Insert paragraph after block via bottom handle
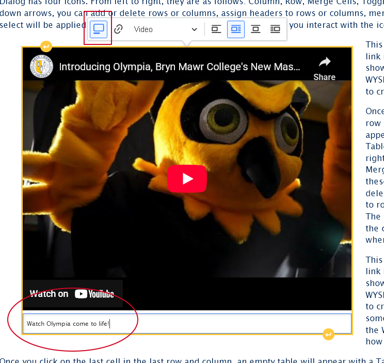Image resolution: width=384 pixels, height=363 pixels. pos(328,335)
